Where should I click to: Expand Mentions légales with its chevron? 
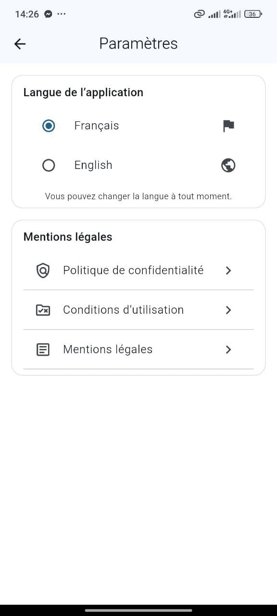tap(228, 349)
